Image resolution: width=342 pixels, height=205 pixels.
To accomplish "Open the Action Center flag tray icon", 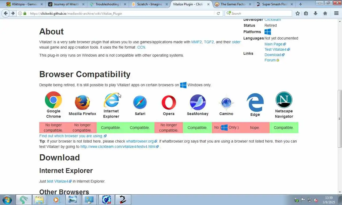I will (x=303, y=200).
